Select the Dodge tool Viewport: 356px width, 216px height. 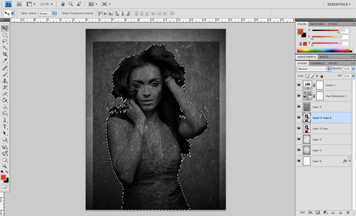click(5, 113)
